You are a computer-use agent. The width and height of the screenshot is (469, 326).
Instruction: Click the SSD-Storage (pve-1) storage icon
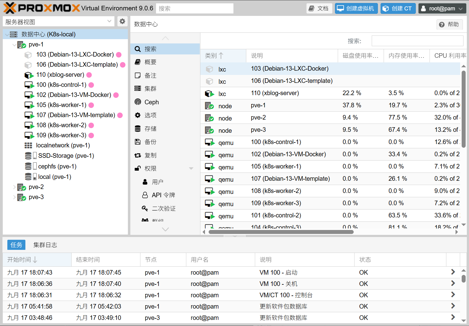28,156
